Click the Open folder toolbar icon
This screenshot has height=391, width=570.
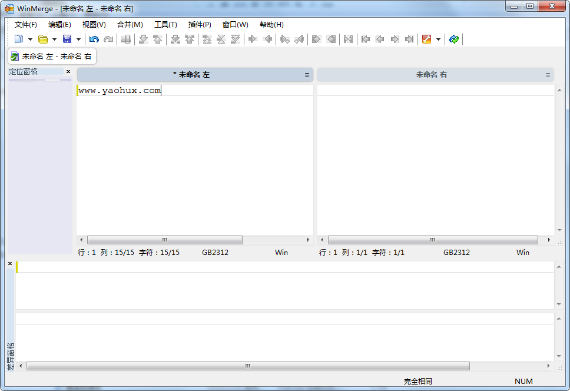(x=43, y=39)
